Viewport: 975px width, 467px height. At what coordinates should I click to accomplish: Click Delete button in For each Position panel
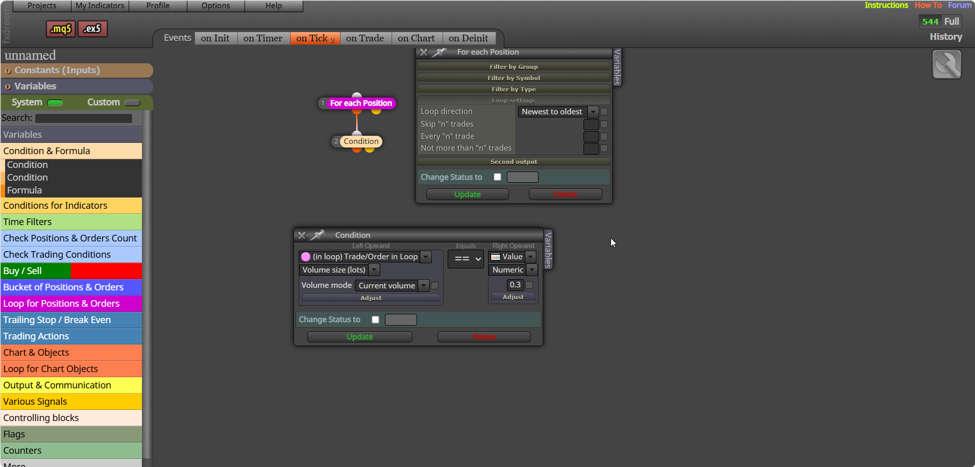[x=566, y=194]
